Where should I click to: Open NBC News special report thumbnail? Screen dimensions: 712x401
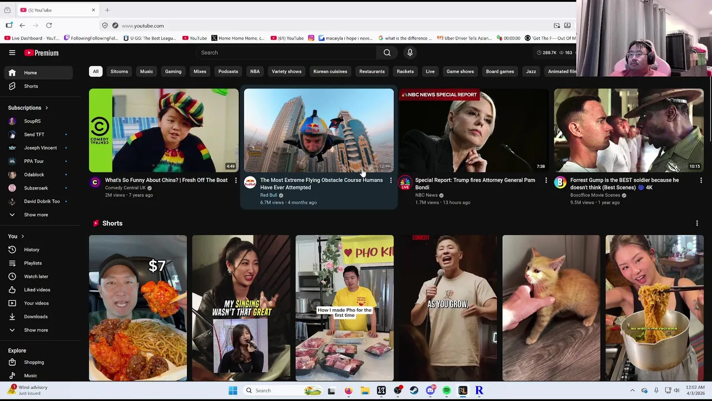click(474, 130)
